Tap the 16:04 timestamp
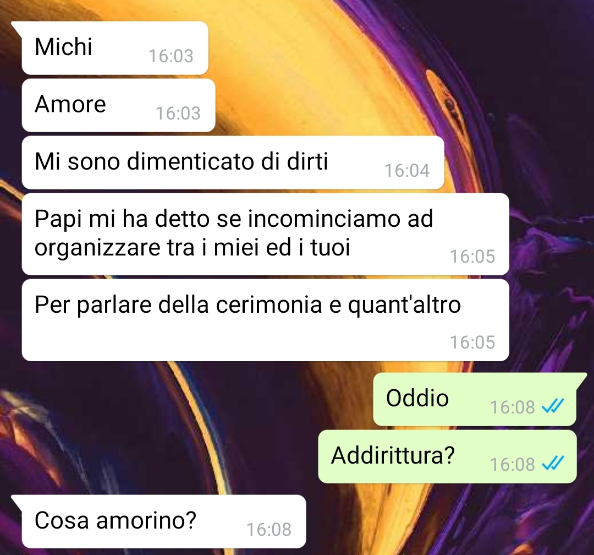 click(407, 171)
